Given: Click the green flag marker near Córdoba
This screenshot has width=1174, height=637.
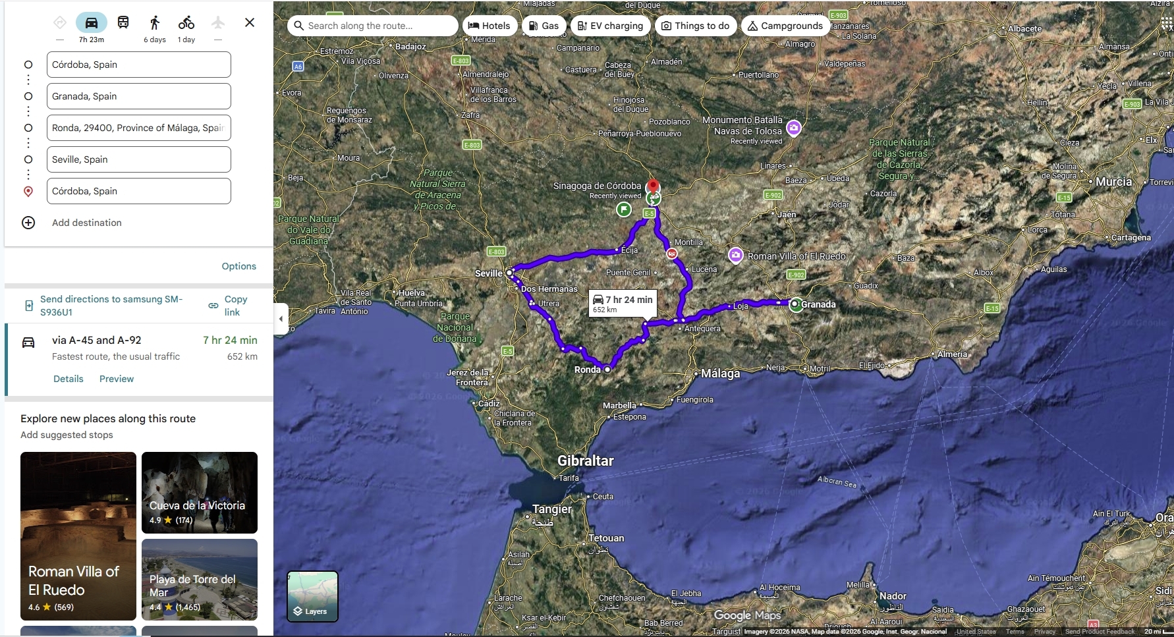Looking at the screenshot, I should (x=623, y=209).
